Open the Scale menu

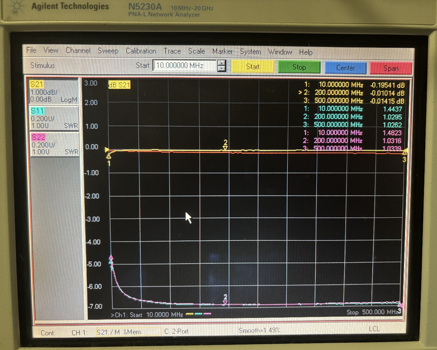[196, 51]
